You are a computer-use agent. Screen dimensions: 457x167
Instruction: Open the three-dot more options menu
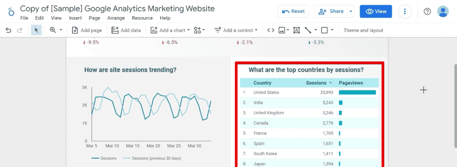tap(404, 11)
